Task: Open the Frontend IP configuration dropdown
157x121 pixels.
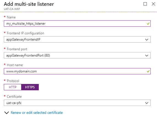Action: [x=77, y=39]
